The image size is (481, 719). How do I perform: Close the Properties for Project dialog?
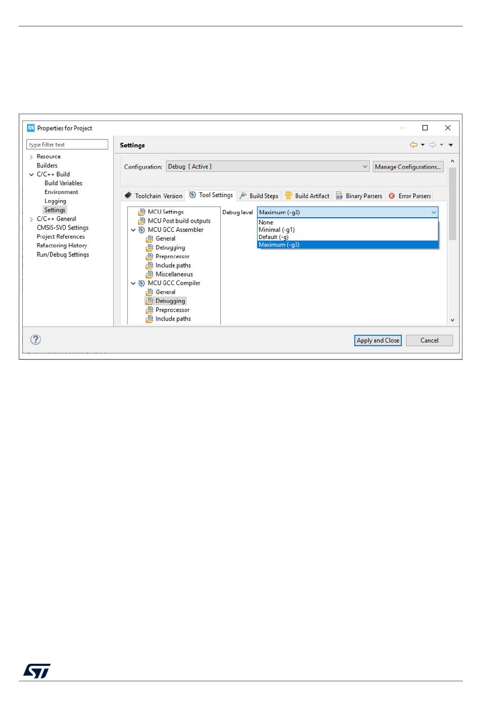[x=448, y=128]
